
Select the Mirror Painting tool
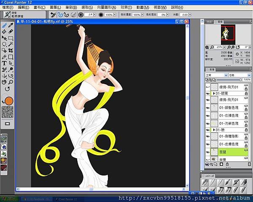pyautogui.click(x=4, y=76)
